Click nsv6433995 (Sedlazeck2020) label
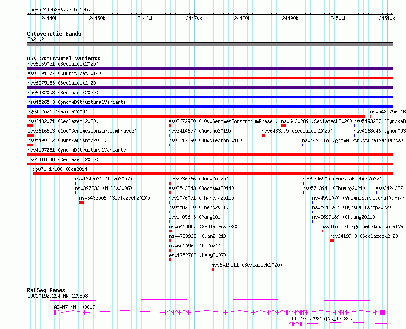The height and width of the screenshot is (329, 406). pyautogui.click(x=297, y=131)
